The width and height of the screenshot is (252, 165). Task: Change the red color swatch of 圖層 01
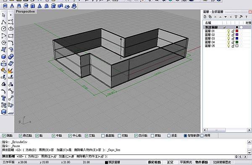click(237, 31)
